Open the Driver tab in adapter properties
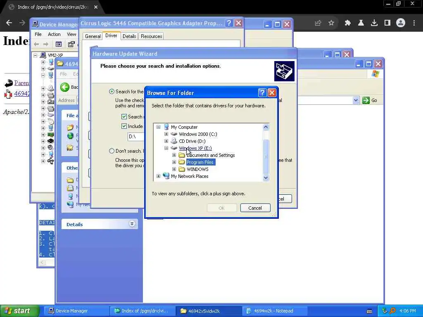 pyautogui.click(x=111, y=35)
